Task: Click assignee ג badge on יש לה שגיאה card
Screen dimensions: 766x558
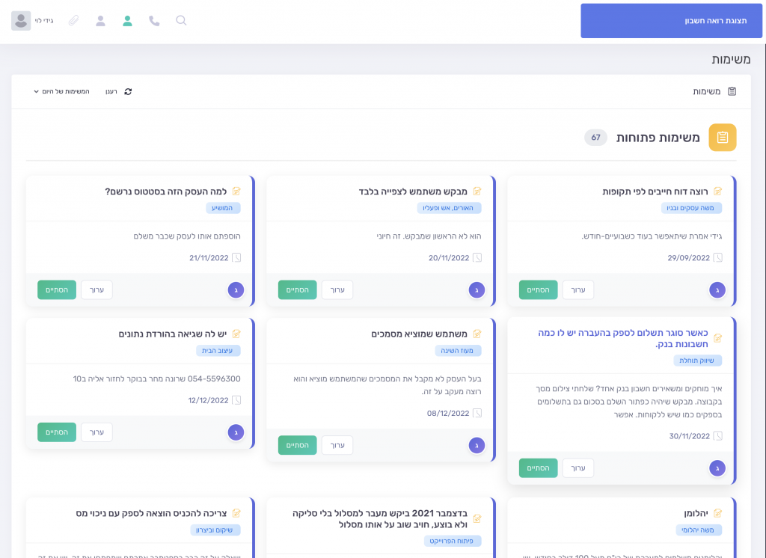Action: [236, 432]
